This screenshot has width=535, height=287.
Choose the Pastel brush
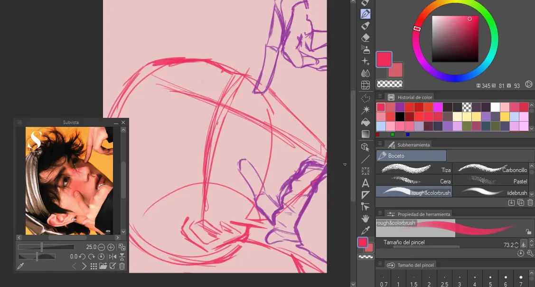pos(490,181)
